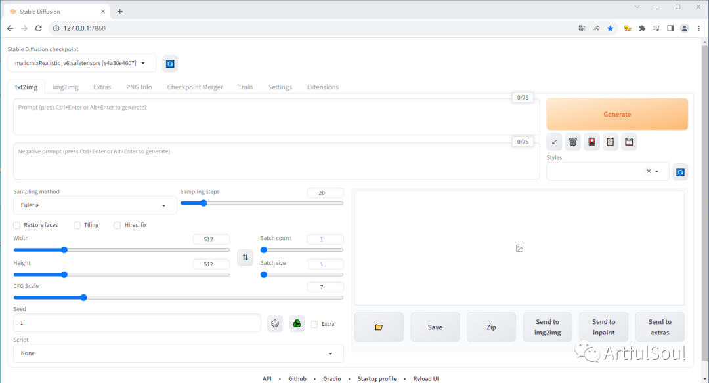Click the Batch count slider handle
709x383 pixels.
coord(264,250)
